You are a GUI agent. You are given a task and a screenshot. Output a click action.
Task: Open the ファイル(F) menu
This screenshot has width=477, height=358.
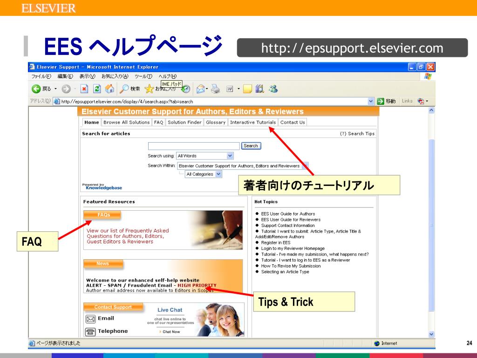(41, 76)
